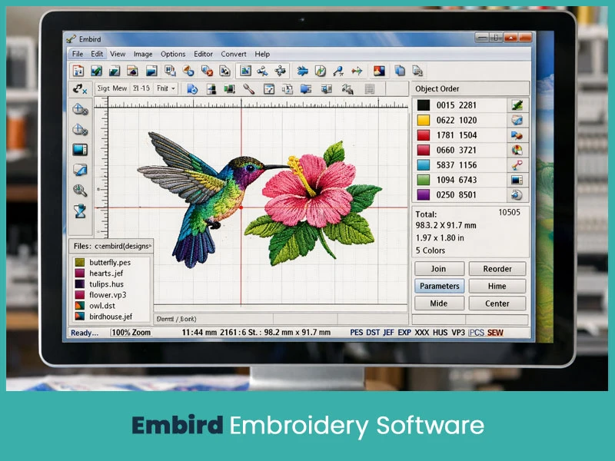Click the circular arrow icon in row 0250 8501
The width and height of the screenshot is (615, 461).
[517, 195]
